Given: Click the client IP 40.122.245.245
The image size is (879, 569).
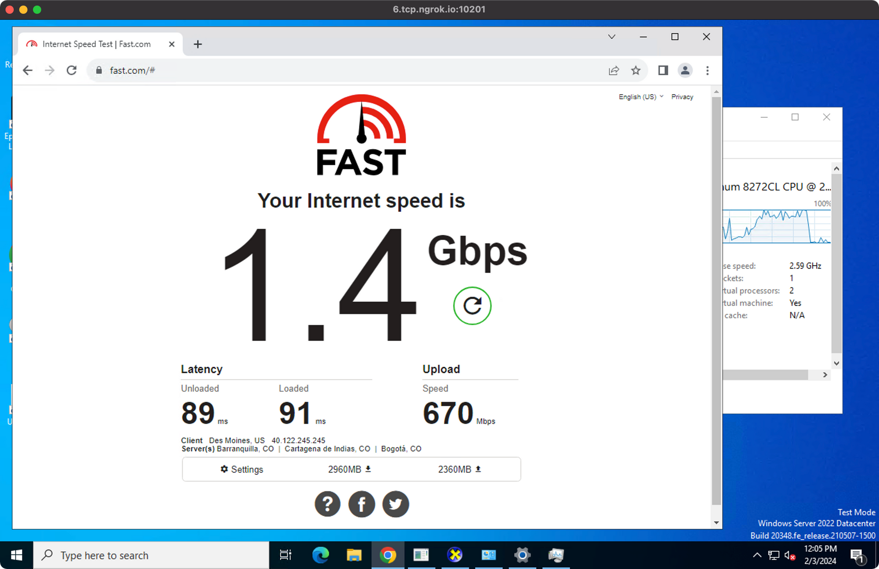Looking at the screenshot, I should [298, 440].
